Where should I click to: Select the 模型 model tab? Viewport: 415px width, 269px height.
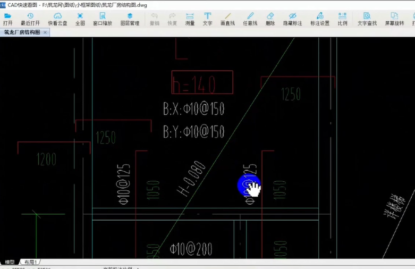point(10,262)
